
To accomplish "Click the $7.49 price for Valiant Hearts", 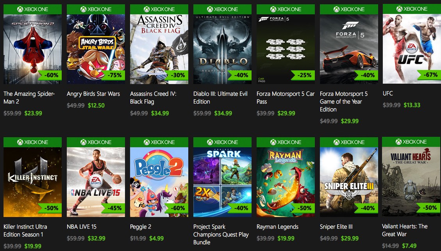I will [409, 246].
